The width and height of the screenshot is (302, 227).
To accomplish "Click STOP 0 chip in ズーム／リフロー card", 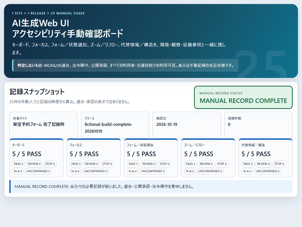I will point(222,164).
